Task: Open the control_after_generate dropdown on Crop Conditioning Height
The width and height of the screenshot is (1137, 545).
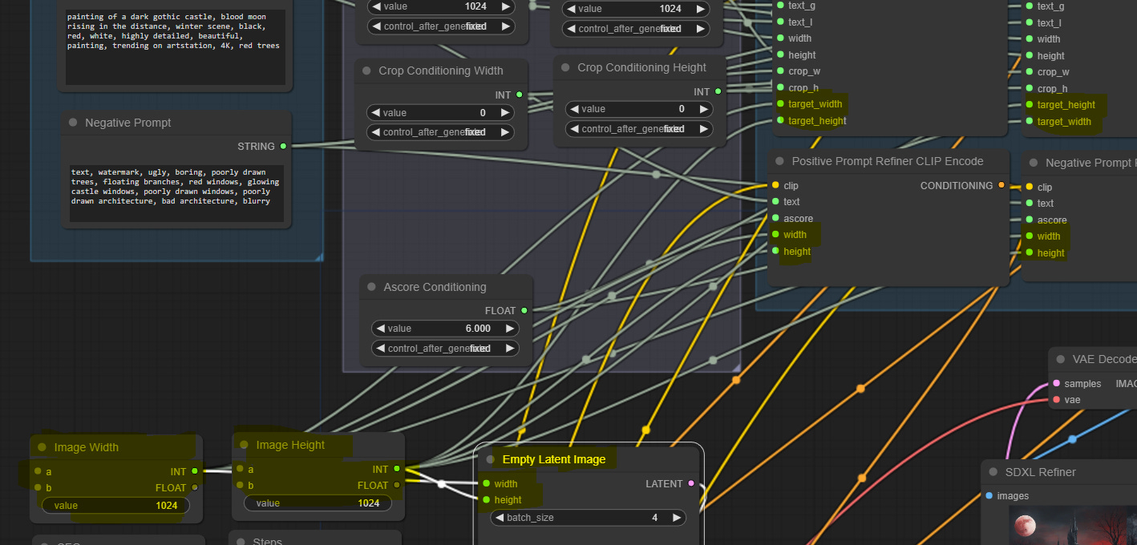Action: pyautogui.click(x=638, y=128)
